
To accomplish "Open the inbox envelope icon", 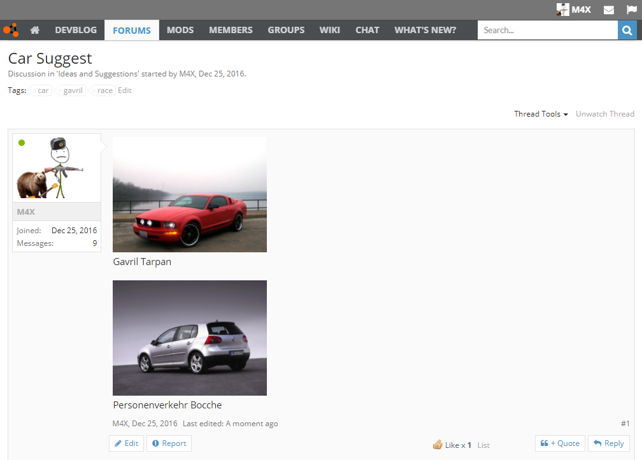I will (x=609, y=10).
